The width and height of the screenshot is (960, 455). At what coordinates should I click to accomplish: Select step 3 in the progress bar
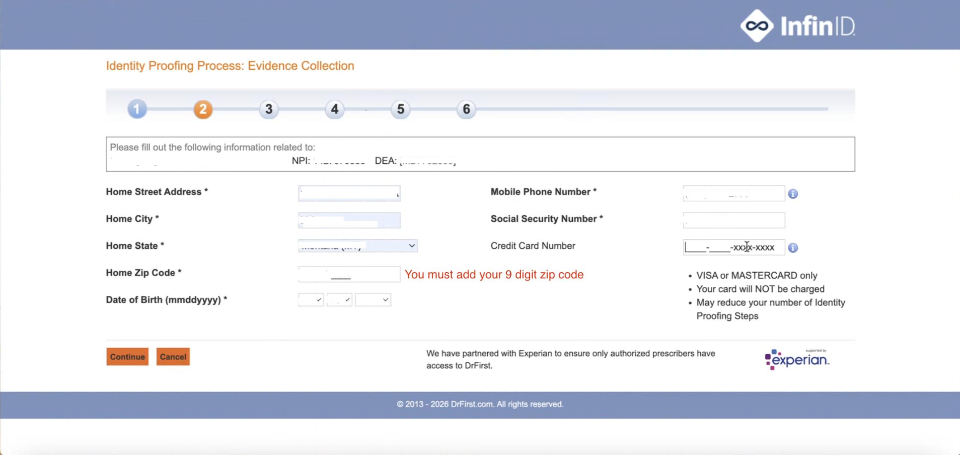pos(269,109)
